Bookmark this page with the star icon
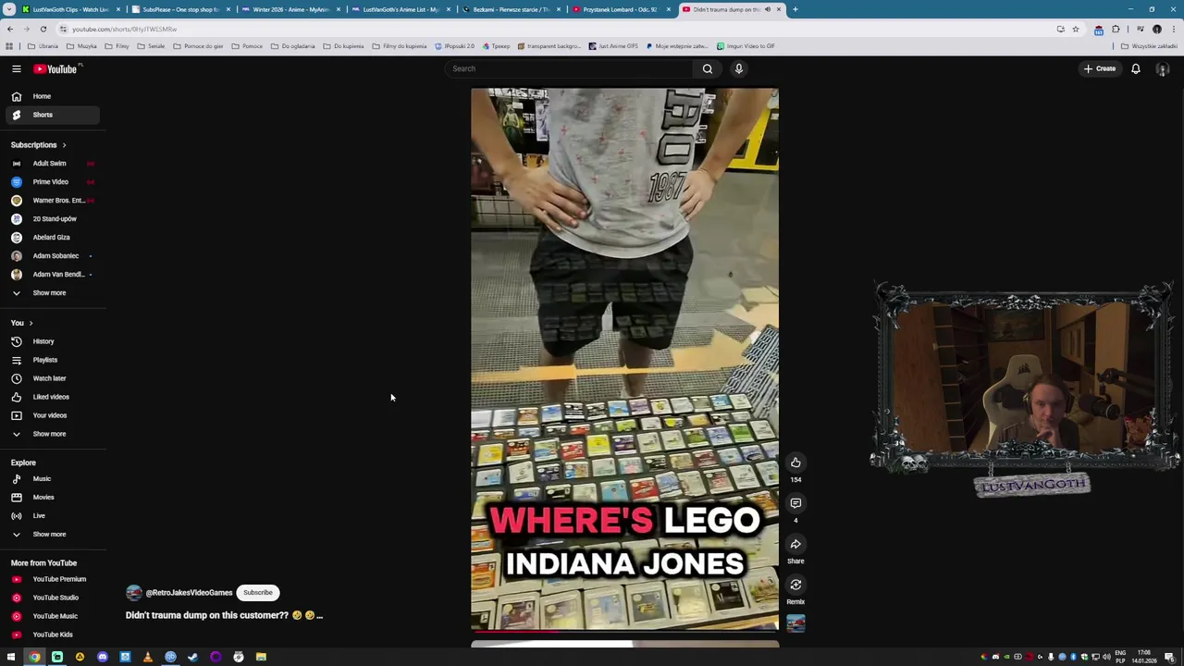Screen dimensions: 1184x666 (x=1075, y=29)
